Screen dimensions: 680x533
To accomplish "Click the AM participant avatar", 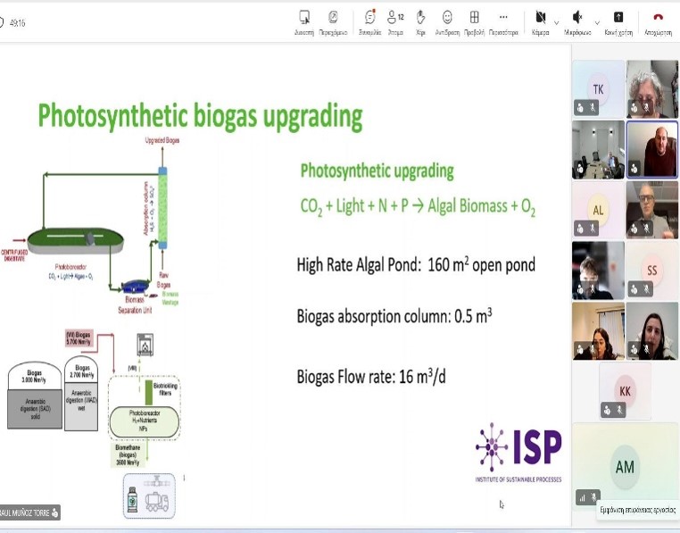I will pos(625,467).
